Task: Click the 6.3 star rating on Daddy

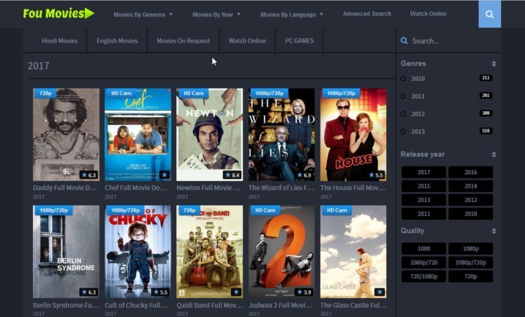Action: pos(89,175)
